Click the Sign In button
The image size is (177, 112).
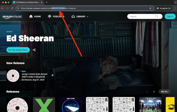[x=170, y=16]
